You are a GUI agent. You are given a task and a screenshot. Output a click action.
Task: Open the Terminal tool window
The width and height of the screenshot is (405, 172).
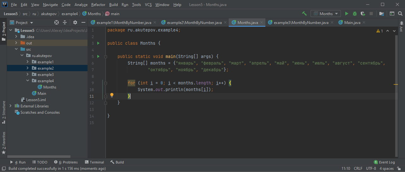[x=94, y=162]
